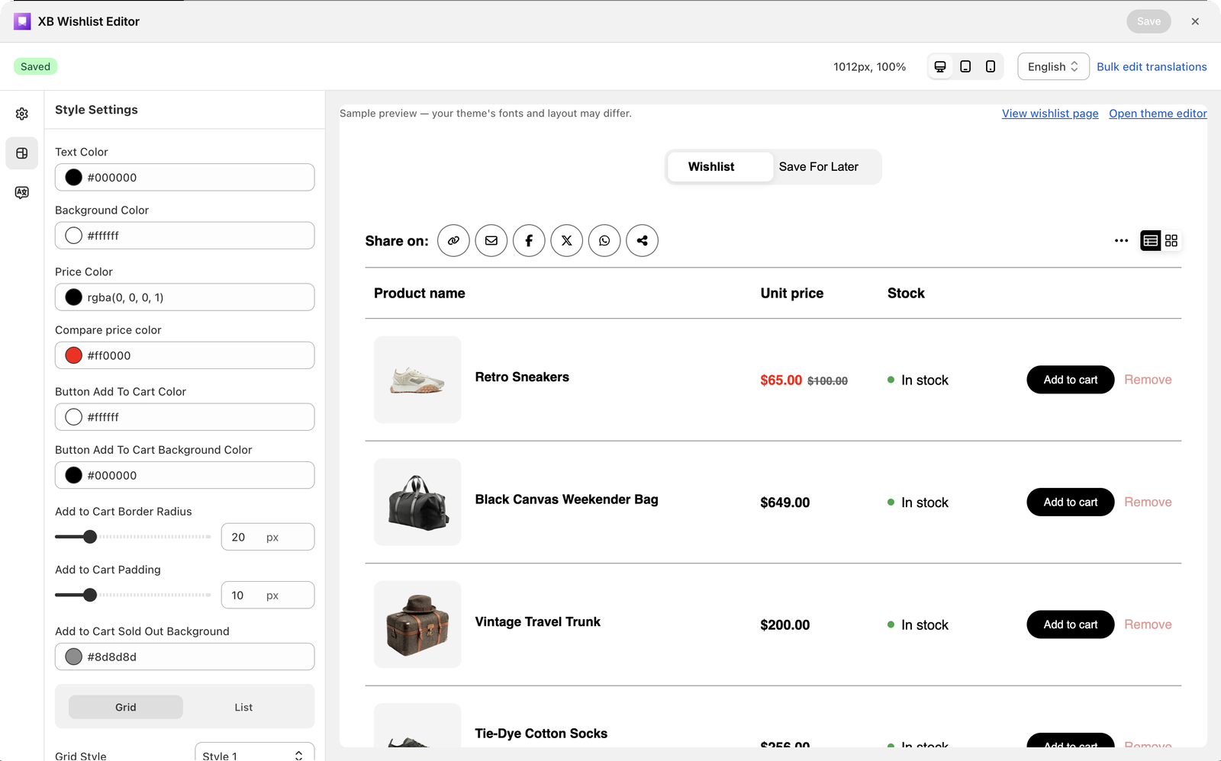This screenshot has width=1221, height=761.
Task: Switch preview to tablet device
Action: pos(965,66)
